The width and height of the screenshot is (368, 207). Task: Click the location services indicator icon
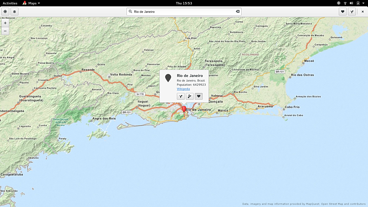click(x=339, y=3)
